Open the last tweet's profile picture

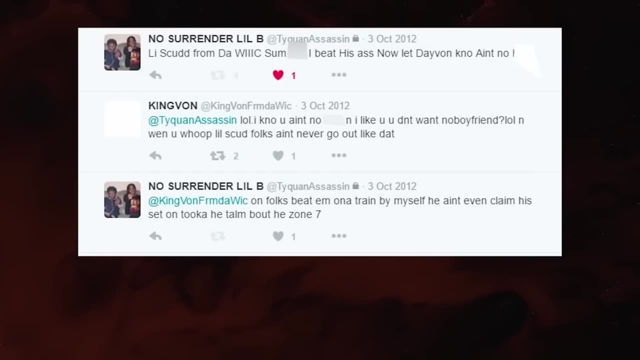[x=122, y=199]
